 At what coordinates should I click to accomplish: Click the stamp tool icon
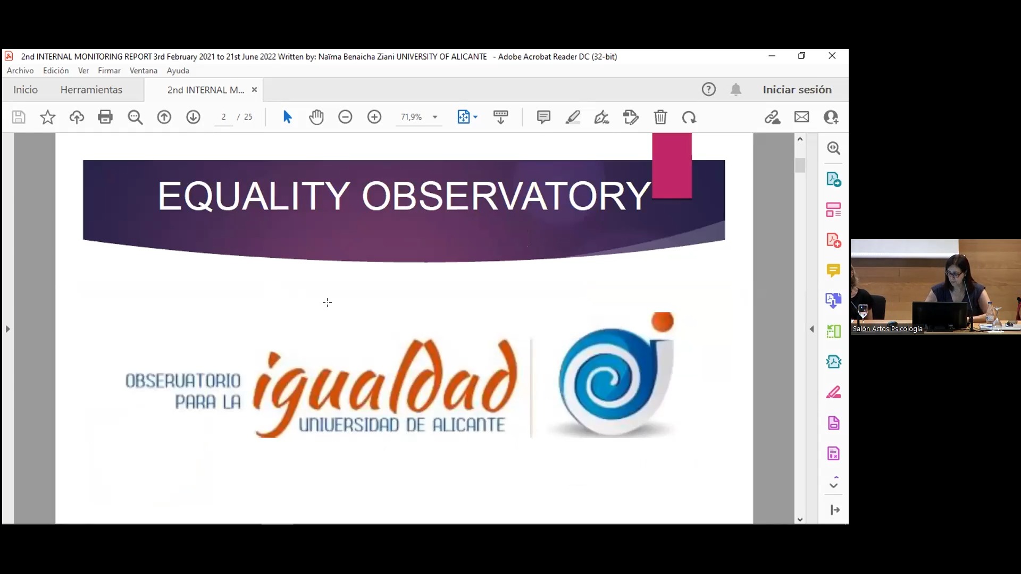[x=631, y=117]
